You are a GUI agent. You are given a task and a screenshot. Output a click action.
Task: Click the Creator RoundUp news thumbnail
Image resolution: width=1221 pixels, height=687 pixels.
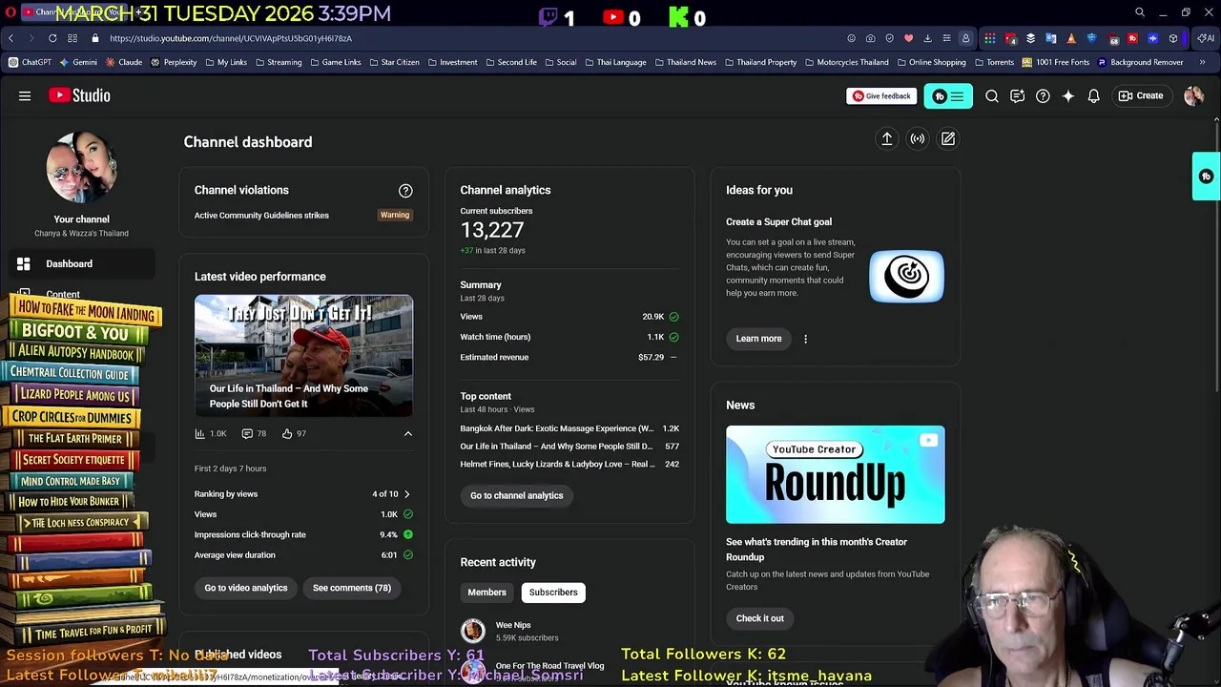836,474
